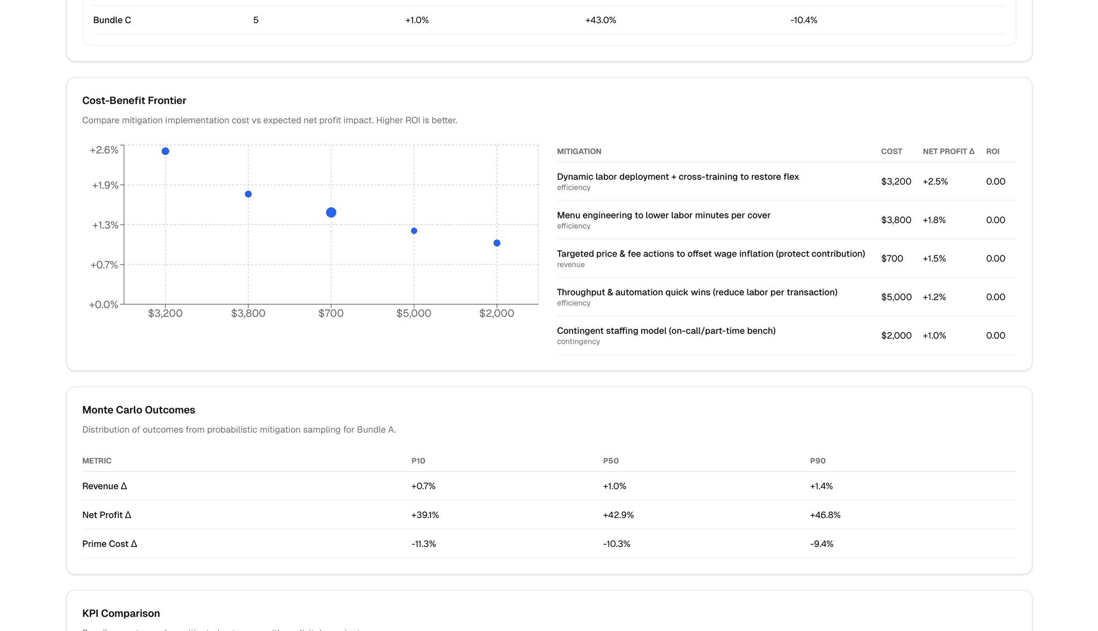The height and width of the screenshot is (631, 1098).
Task: Click the scatter point above $2,000
Action: coord(497,243)
